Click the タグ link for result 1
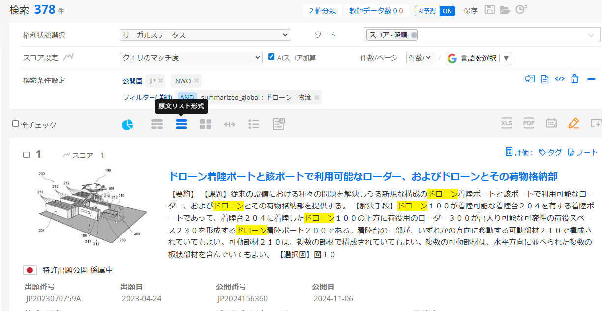 [550, 153]
